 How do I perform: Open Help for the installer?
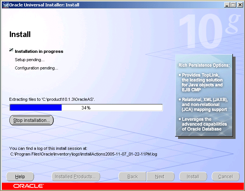pos(20,177)
